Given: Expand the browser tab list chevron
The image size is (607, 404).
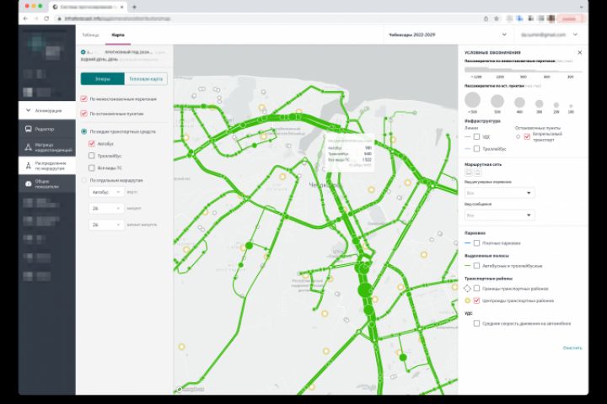Looking at the screenshot, I should pos(582,7).
